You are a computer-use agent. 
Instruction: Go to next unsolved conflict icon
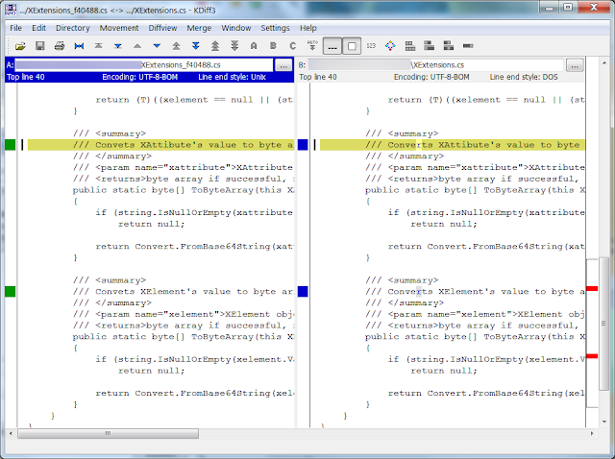pos(234,46)
